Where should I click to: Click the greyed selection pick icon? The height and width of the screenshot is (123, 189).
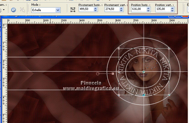tap(23, 10)
